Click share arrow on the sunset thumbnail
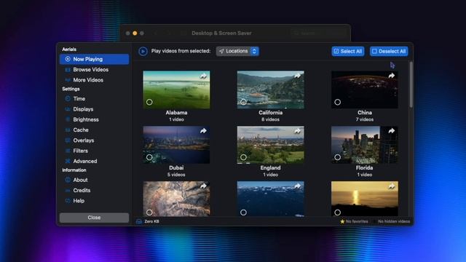Screen dimensions: 466x262 pos(392,186)
